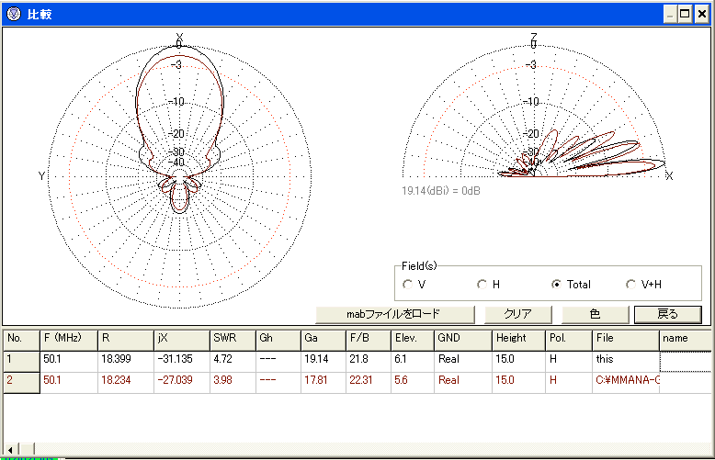Click the Elev. column header

413,339
